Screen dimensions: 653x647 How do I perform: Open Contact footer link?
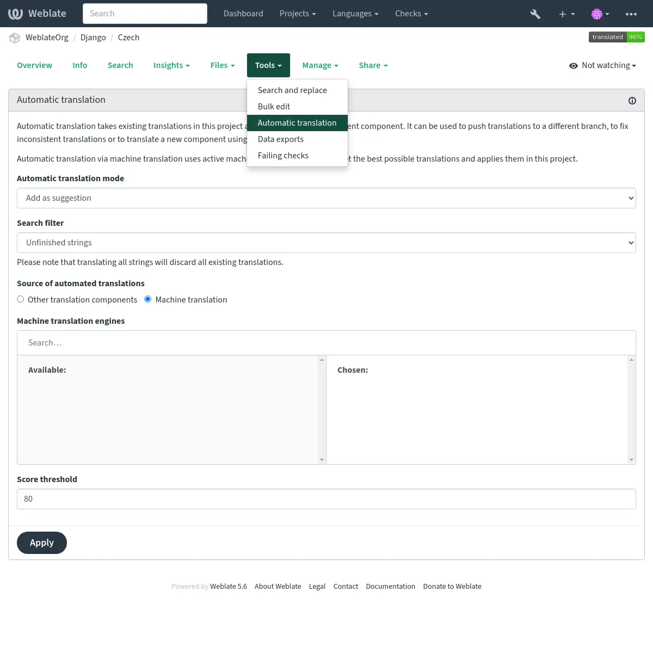pyautogui.click(x=346, y=586)
